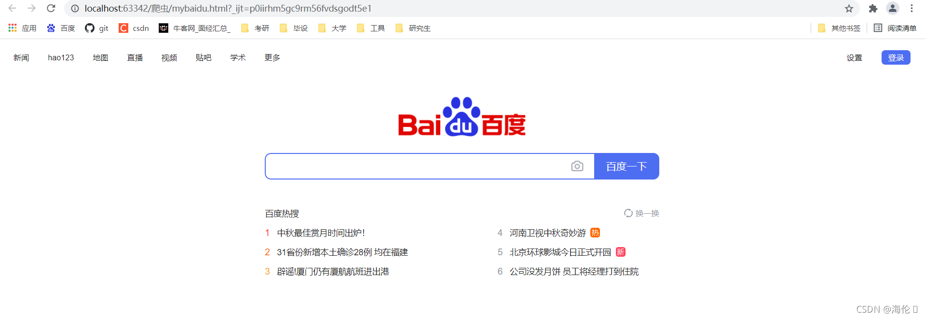
Task: Click the camera image-search icon
Action: [577, 166]
